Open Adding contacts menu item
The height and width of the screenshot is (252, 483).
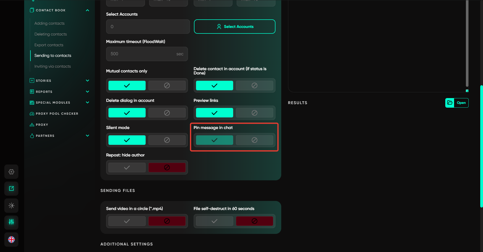(49, 23)
